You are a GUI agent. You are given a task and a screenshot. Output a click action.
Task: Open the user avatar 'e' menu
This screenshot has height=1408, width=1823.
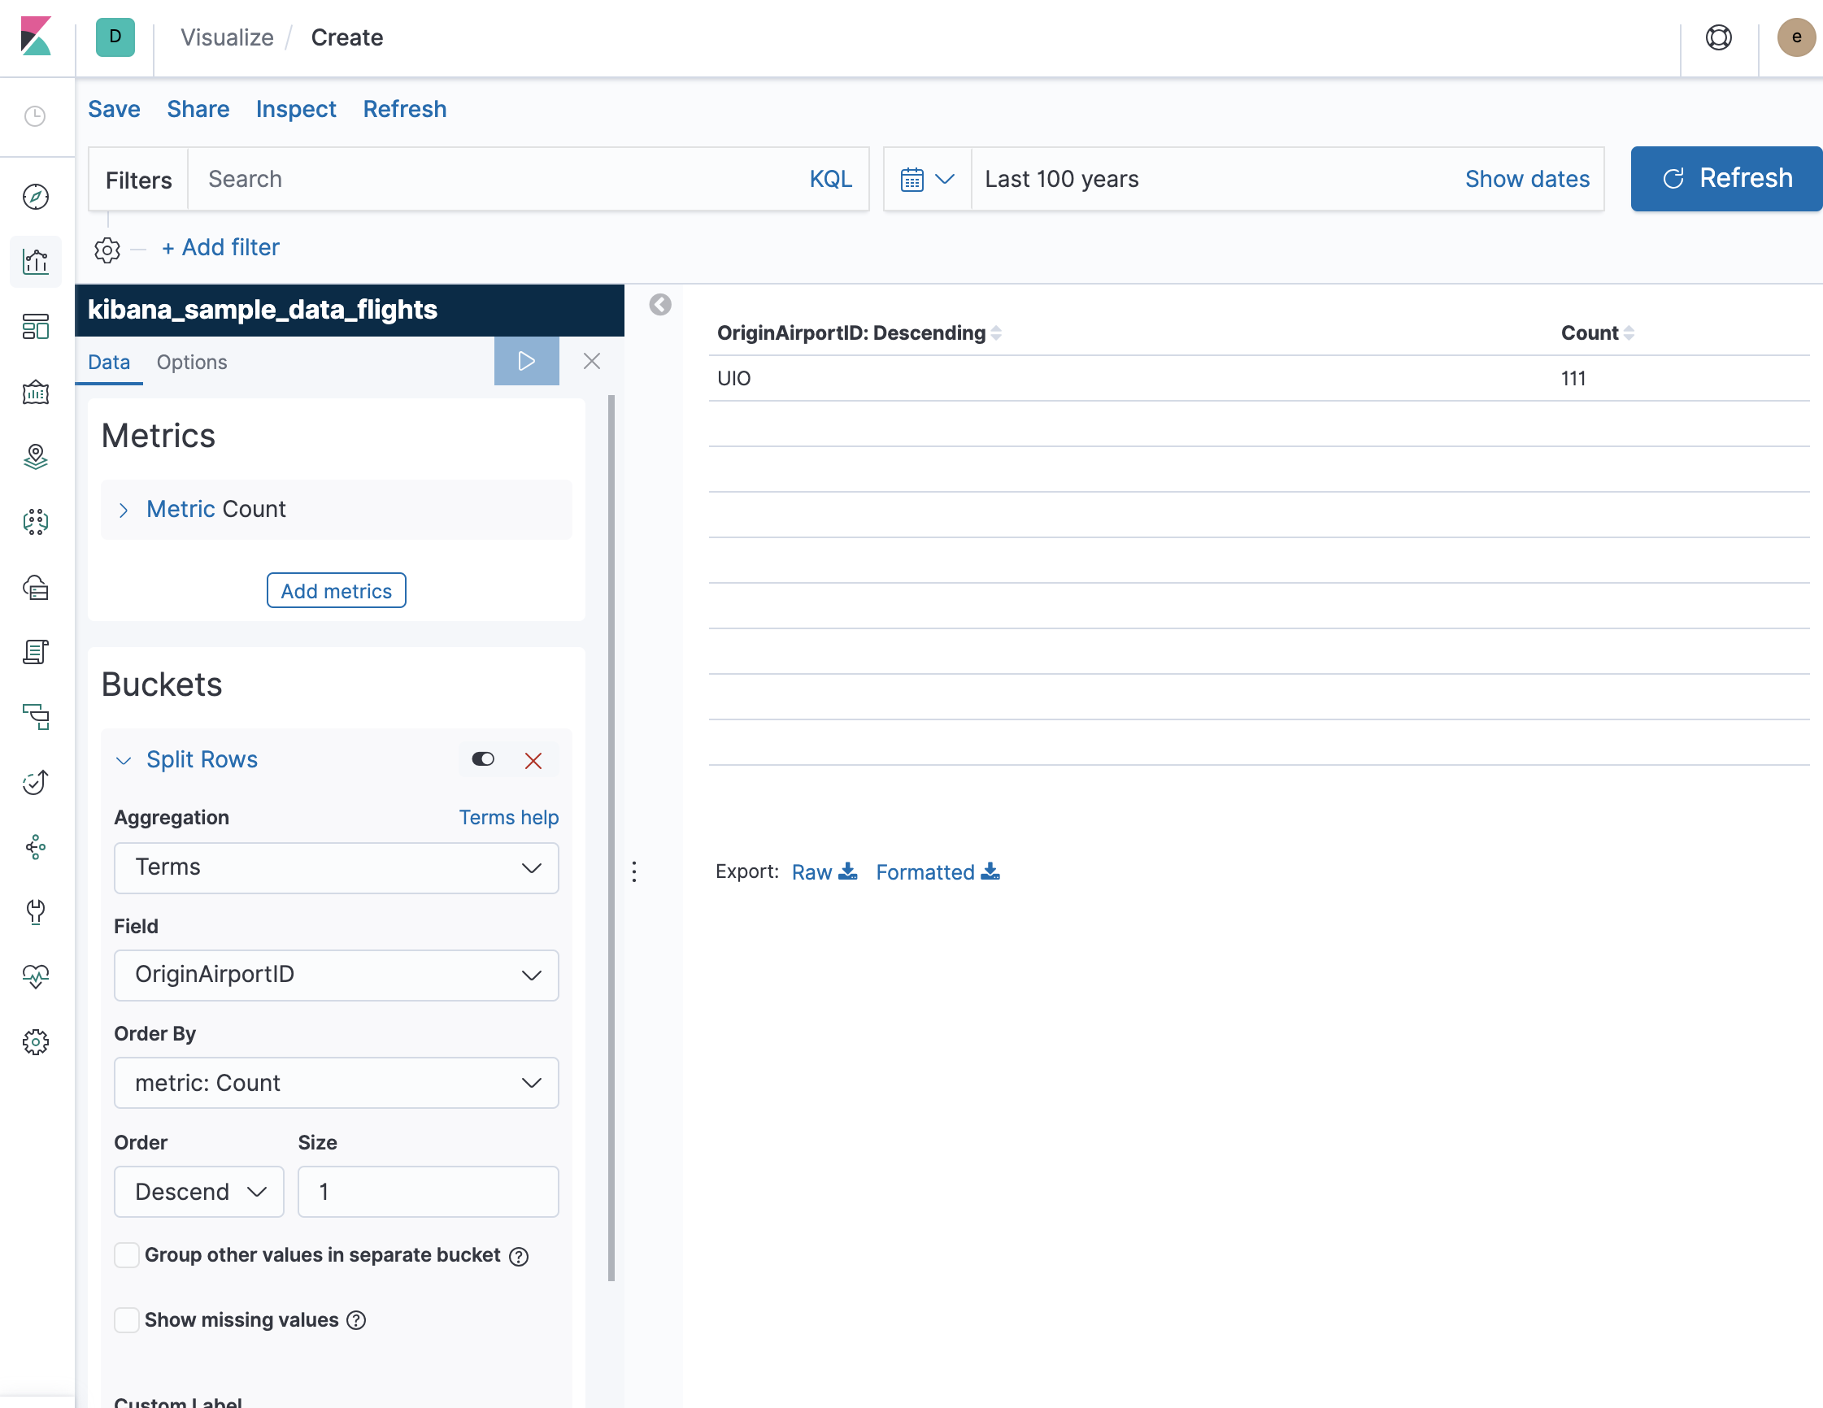(x=1795, y=37)
